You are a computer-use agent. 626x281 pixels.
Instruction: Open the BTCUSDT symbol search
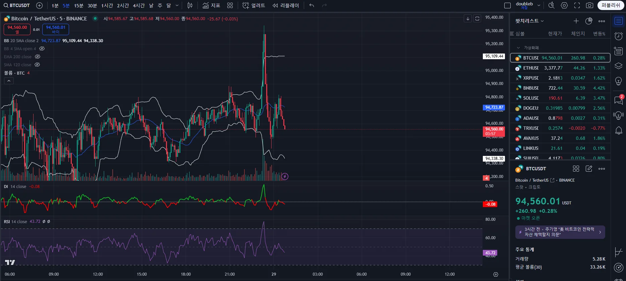click(17, 5)
